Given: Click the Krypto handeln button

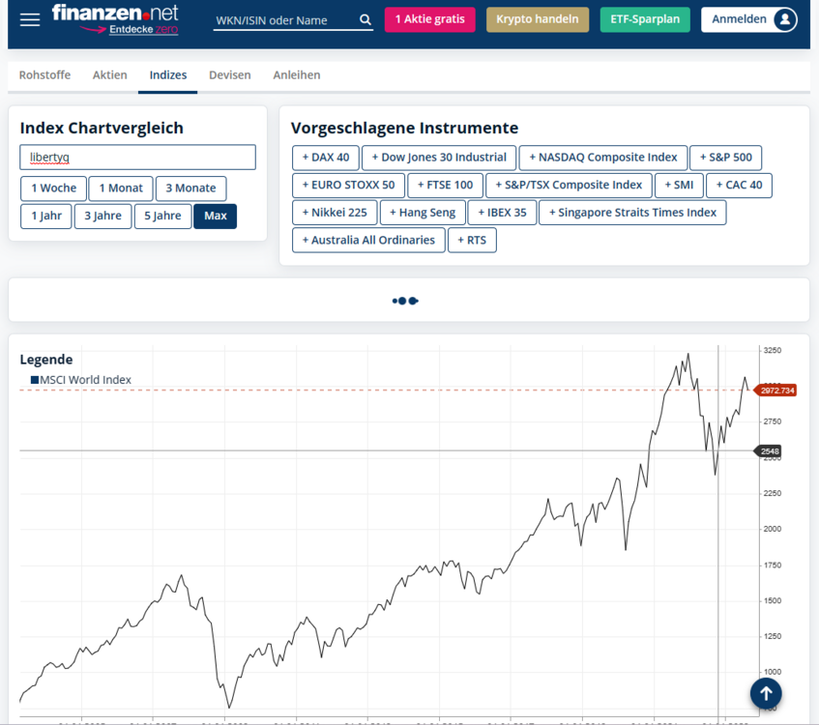Looking at the screenshot, I should point(538,19).
